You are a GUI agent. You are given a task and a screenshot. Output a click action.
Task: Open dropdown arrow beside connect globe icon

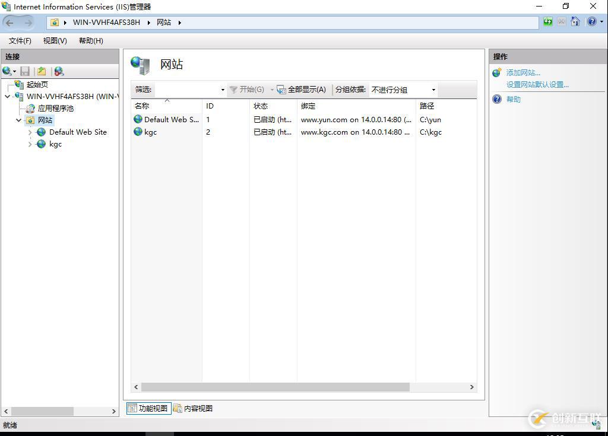[x=14, y=72]
